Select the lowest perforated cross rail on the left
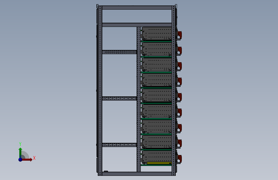This screenshot has width=278, height=180. click(x=119, y=145)
